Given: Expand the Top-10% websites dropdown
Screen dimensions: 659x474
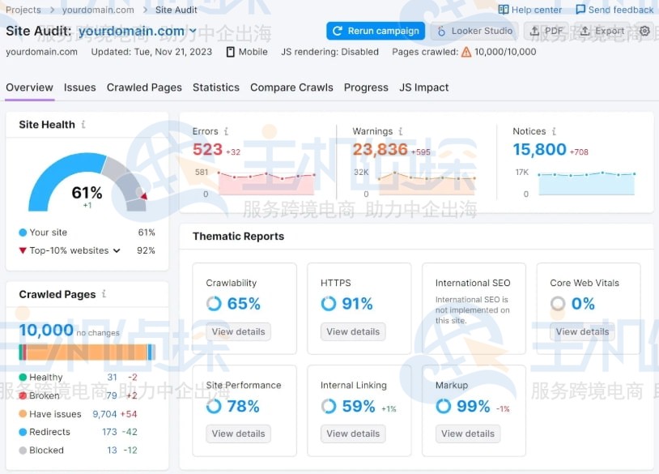Looking at the screenshot, I should [x=117, y=251].
